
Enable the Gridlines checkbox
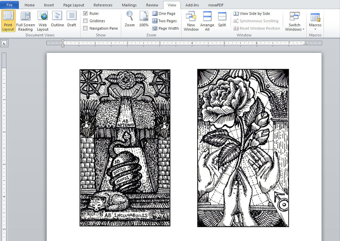[86, 21]
